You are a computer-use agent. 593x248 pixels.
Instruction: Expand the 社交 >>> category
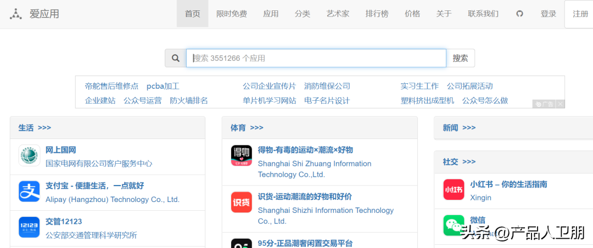(459, 162)
